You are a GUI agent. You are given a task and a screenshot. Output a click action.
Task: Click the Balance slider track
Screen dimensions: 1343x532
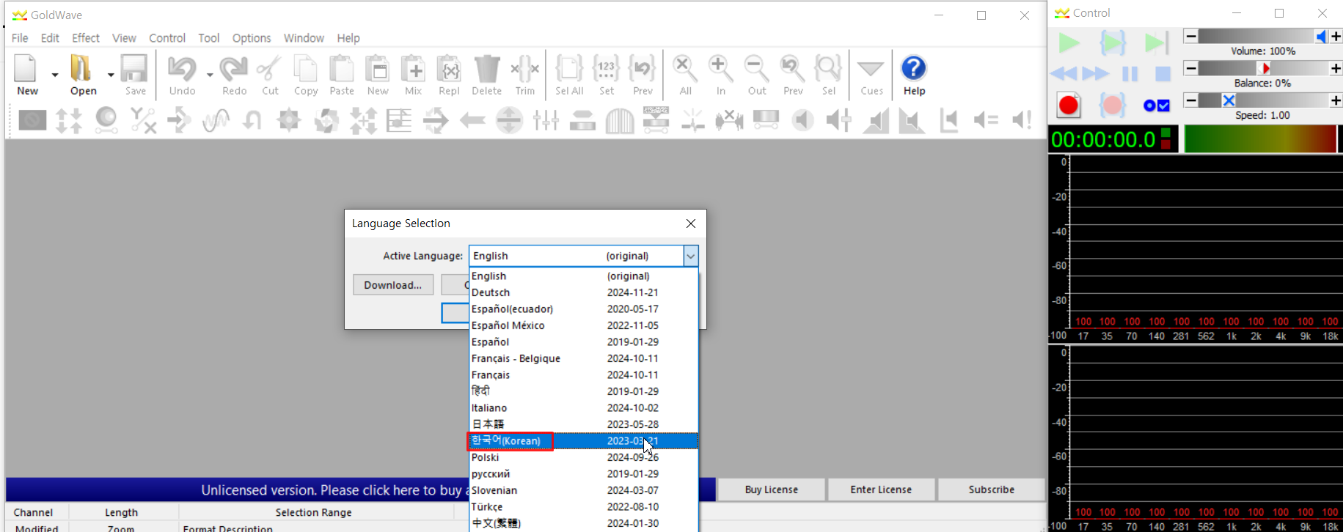1263,68
